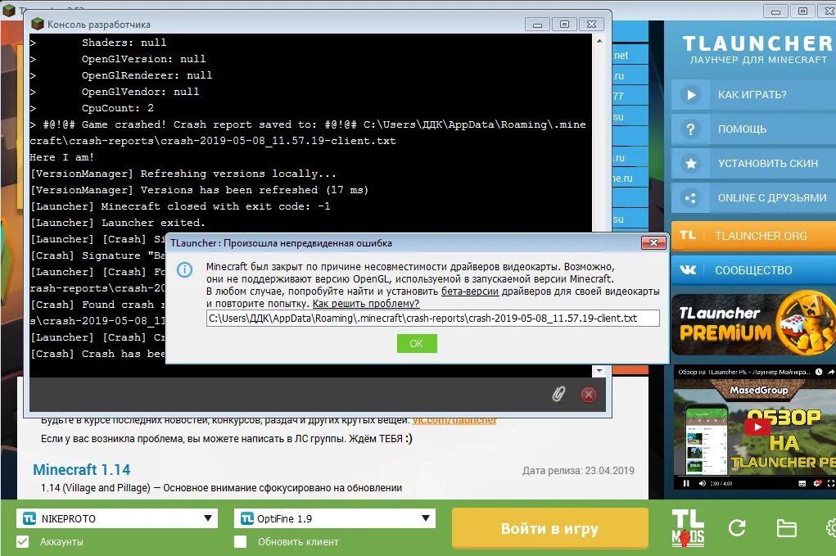Click the question mark icon beside 'Помощь'

click(x=690, y=129)
